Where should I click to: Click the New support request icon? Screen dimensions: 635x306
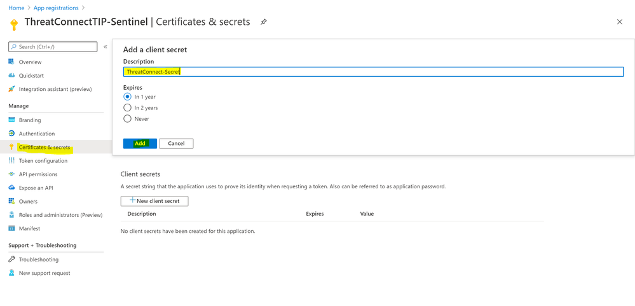(11, 273)
